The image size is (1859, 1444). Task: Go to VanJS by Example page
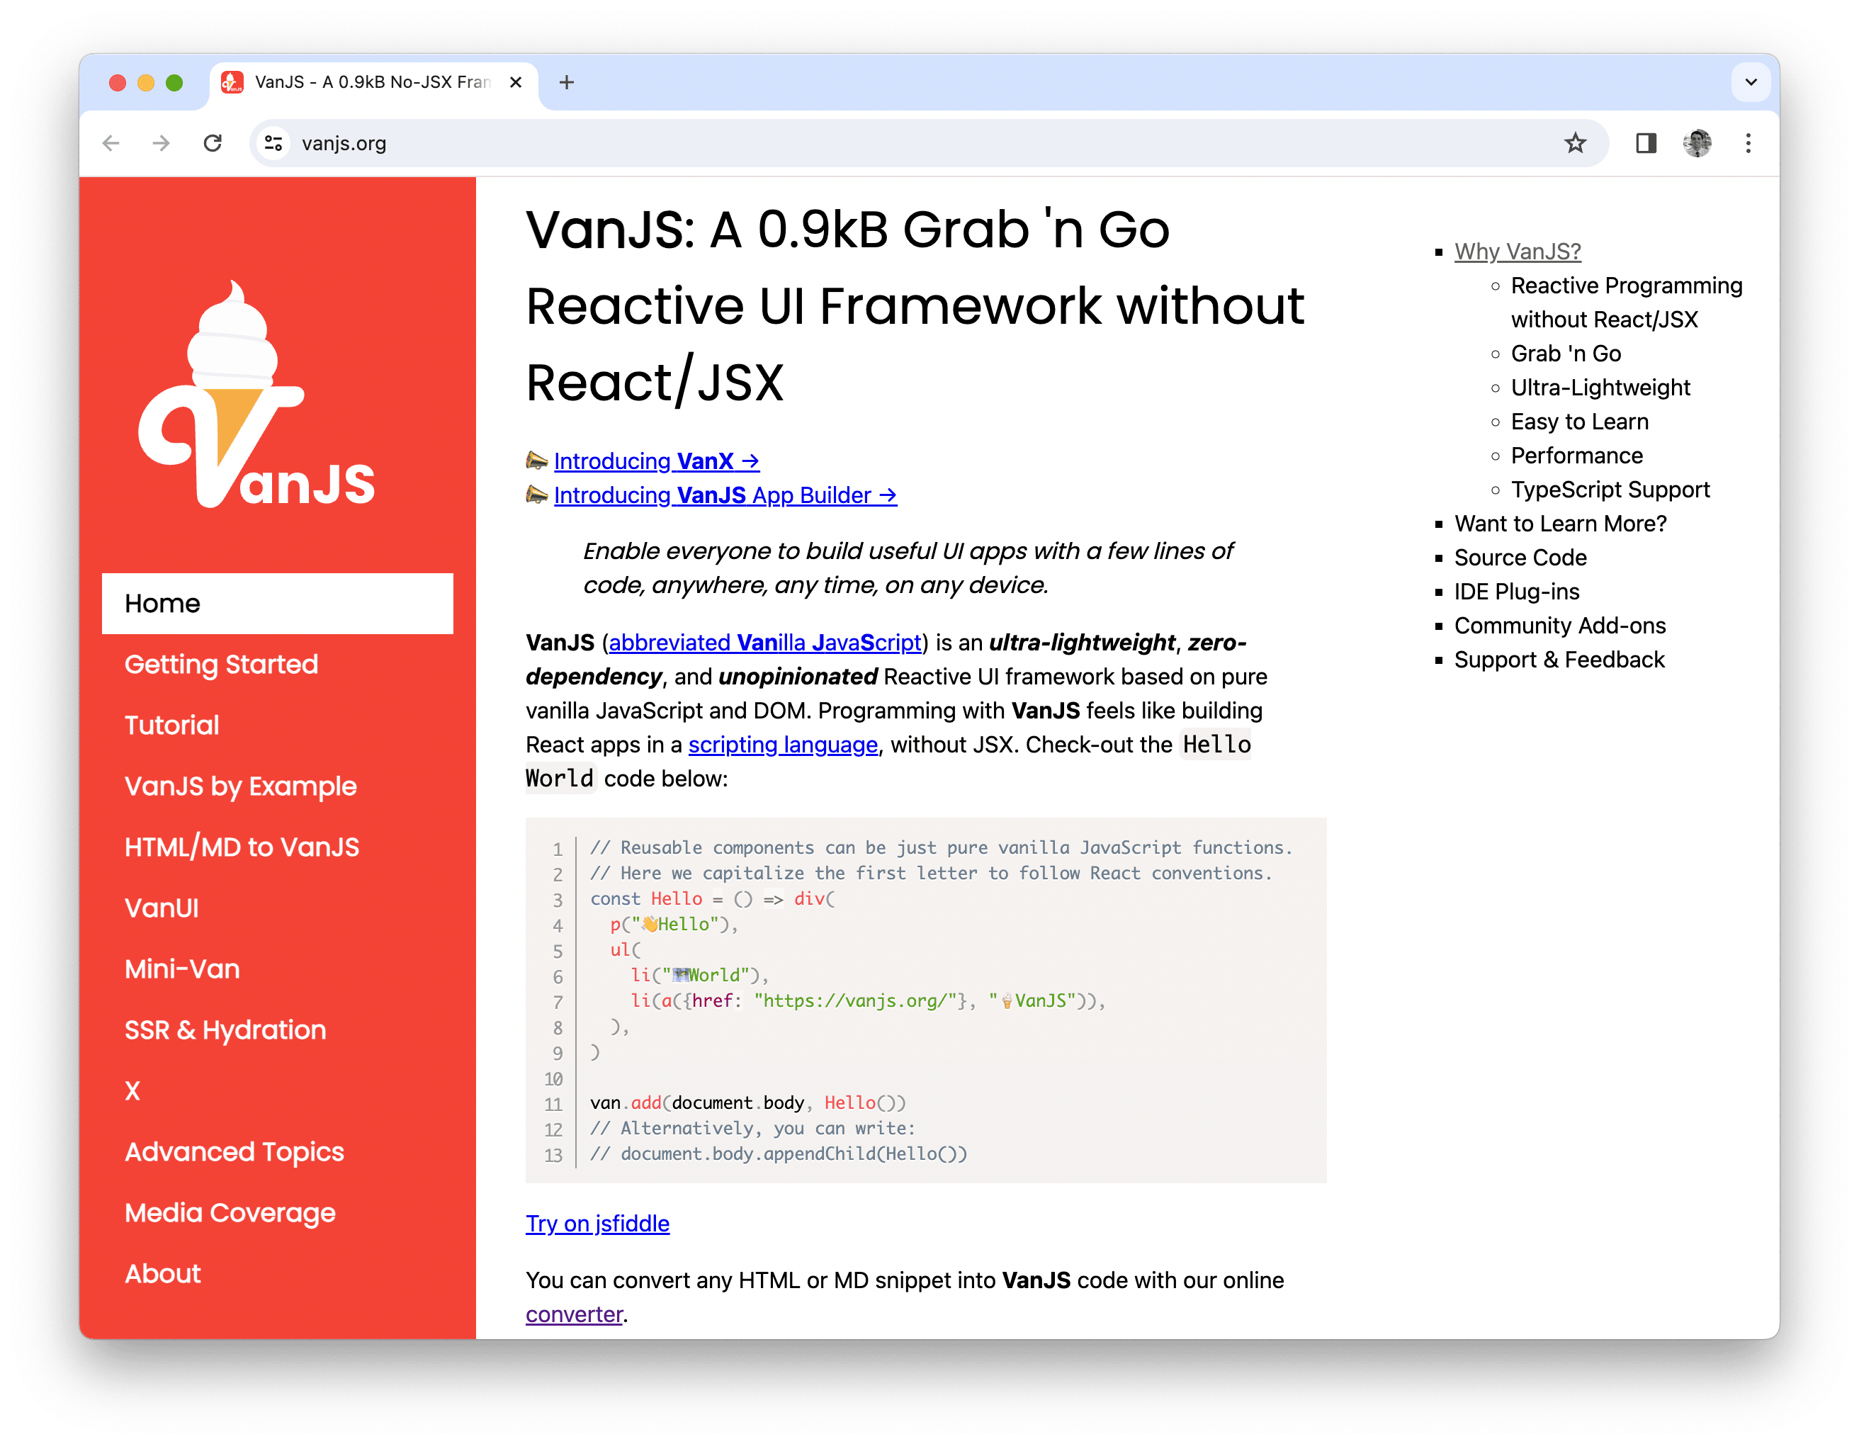coord(240,786)
